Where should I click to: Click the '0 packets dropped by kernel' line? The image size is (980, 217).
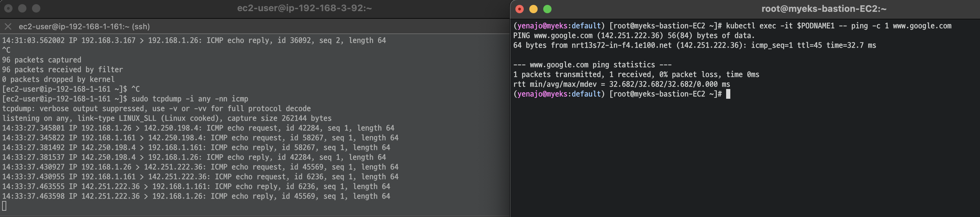58,80
